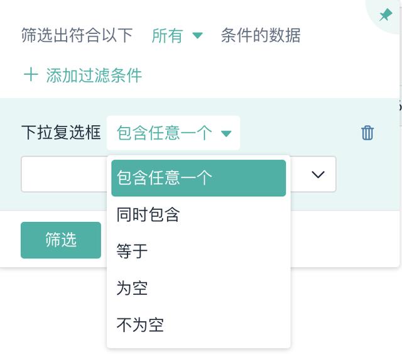Collapse the operator caret beside 下拉复选框

(x=227, y=133)
